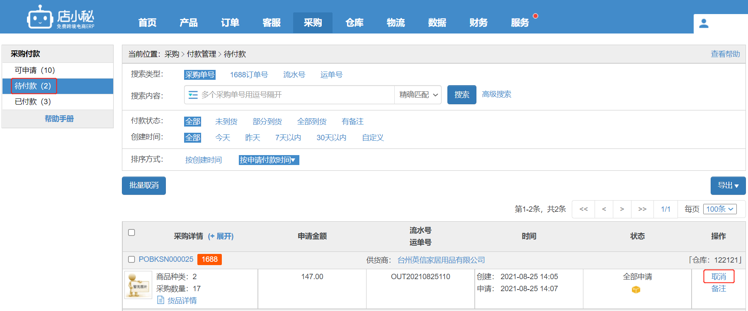Image resolution: width=748 pixels, height=311 pixels.
Task: Choose search type 运单号
Action: coord(331,75)
